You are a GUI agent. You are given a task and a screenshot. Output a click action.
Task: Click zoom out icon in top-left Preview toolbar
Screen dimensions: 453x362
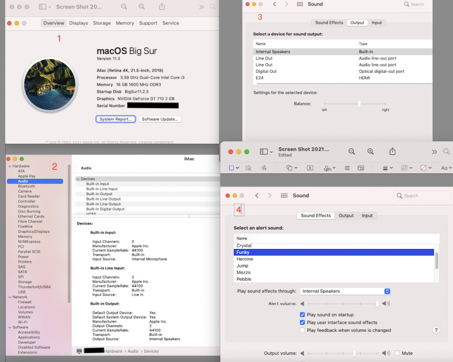(x=124, y=7)
